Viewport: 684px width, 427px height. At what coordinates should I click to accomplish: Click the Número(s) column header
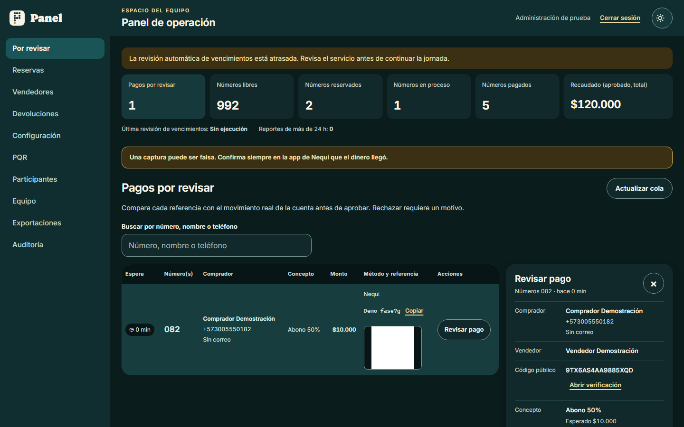[x=179, y=274]
